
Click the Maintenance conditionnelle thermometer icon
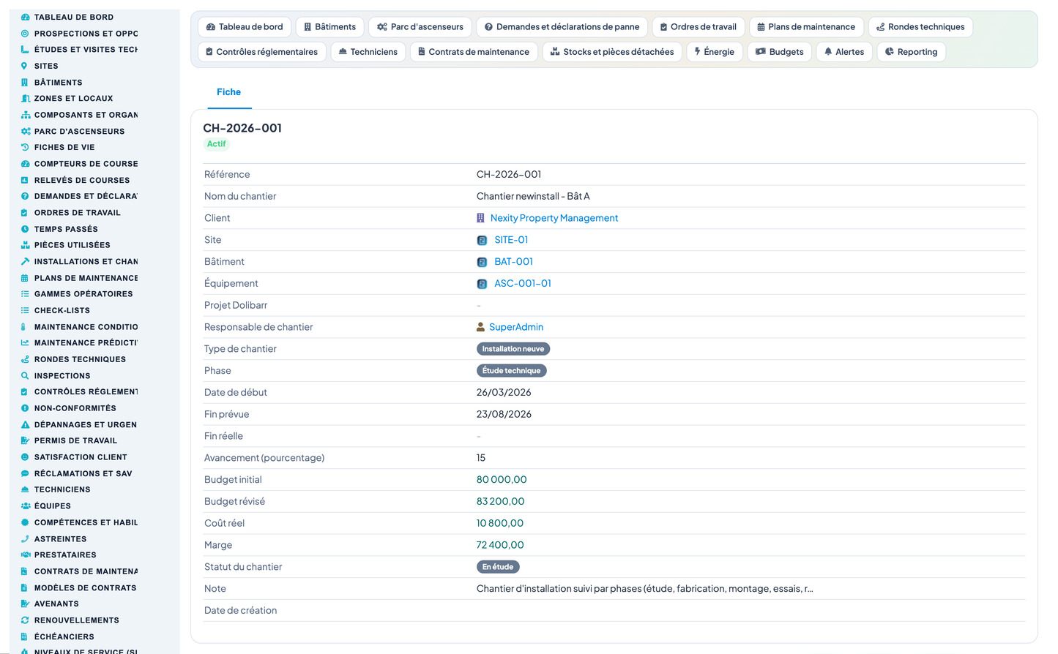[x=25, y=327]
